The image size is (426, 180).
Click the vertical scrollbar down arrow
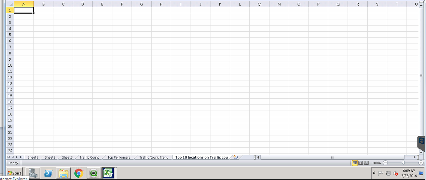coord(421,153)
